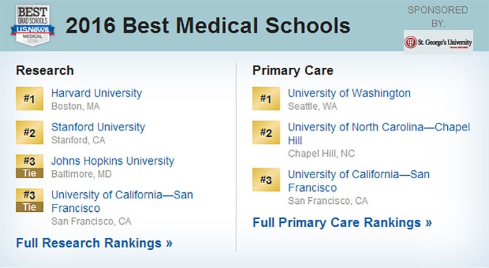Open Full Research Rankings
Viewport: 489px width, 268px height.
(x=94, y=243)
